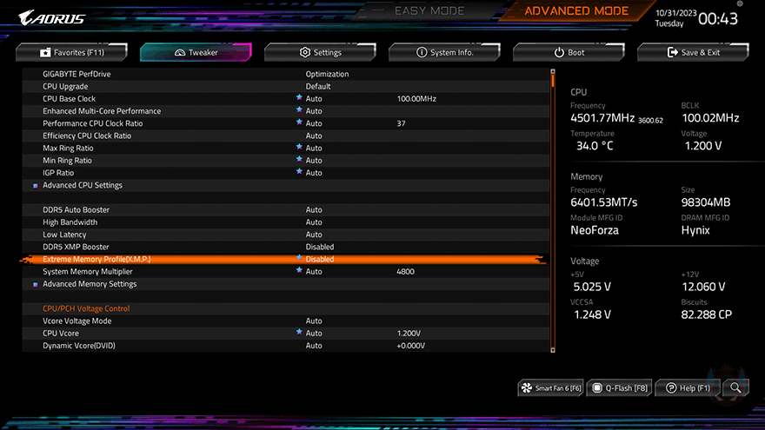
Task: Open Help (F1)
Action: tap(688, 388)
